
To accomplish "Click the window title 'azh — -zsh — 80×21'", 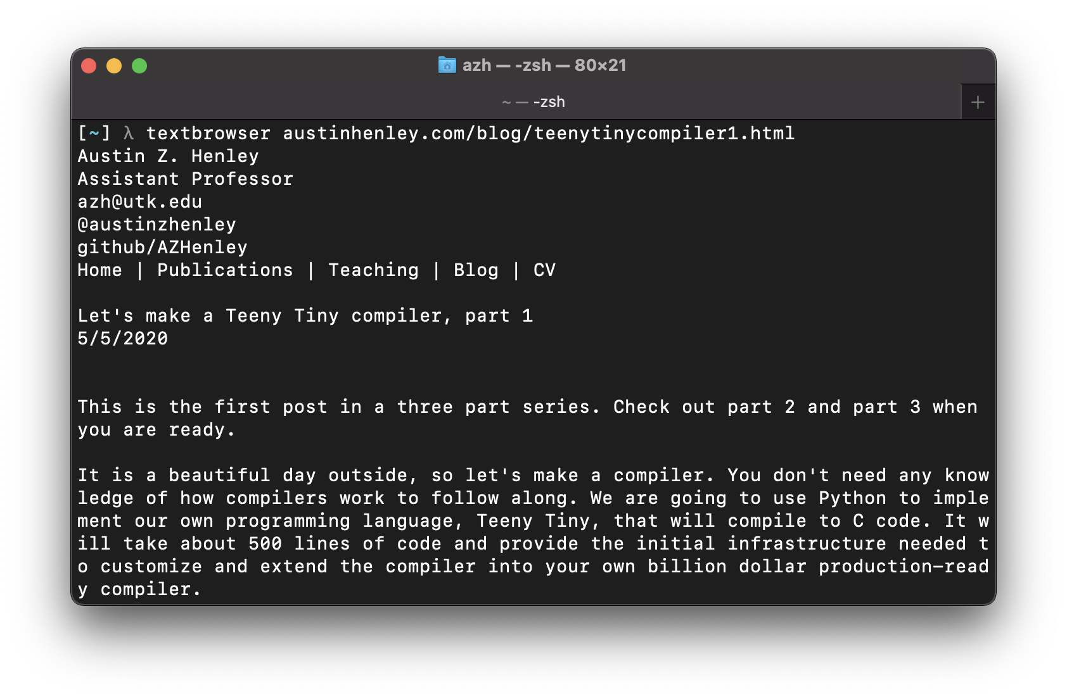I will (544, 65).
